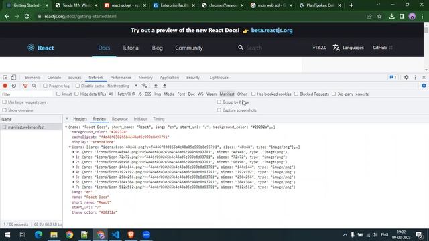Open Visual Studio Code from taskbar
This screenshot has height=241, width=429.
(x=115, y=235)
